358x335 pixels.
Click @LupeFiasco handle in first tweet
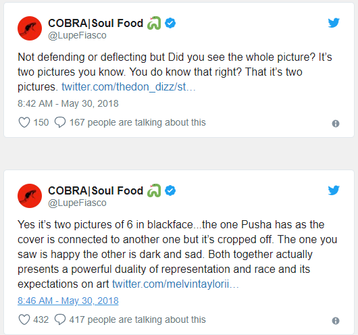pos(77,35)
